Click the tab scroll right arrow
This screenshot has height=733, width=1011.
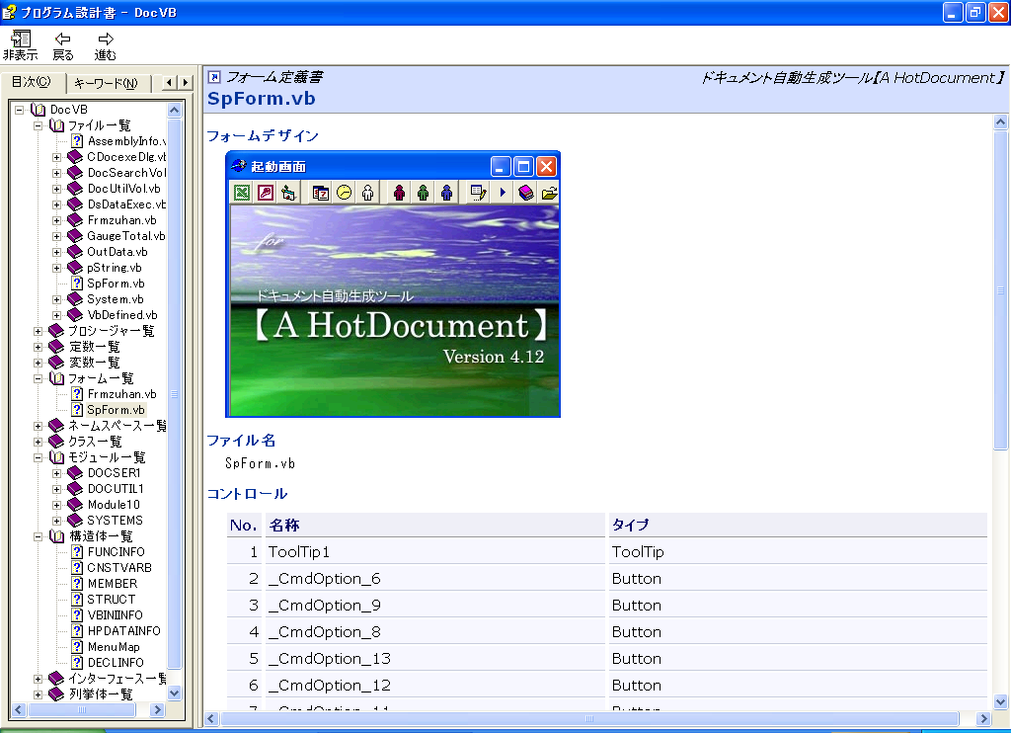point(185,83)
